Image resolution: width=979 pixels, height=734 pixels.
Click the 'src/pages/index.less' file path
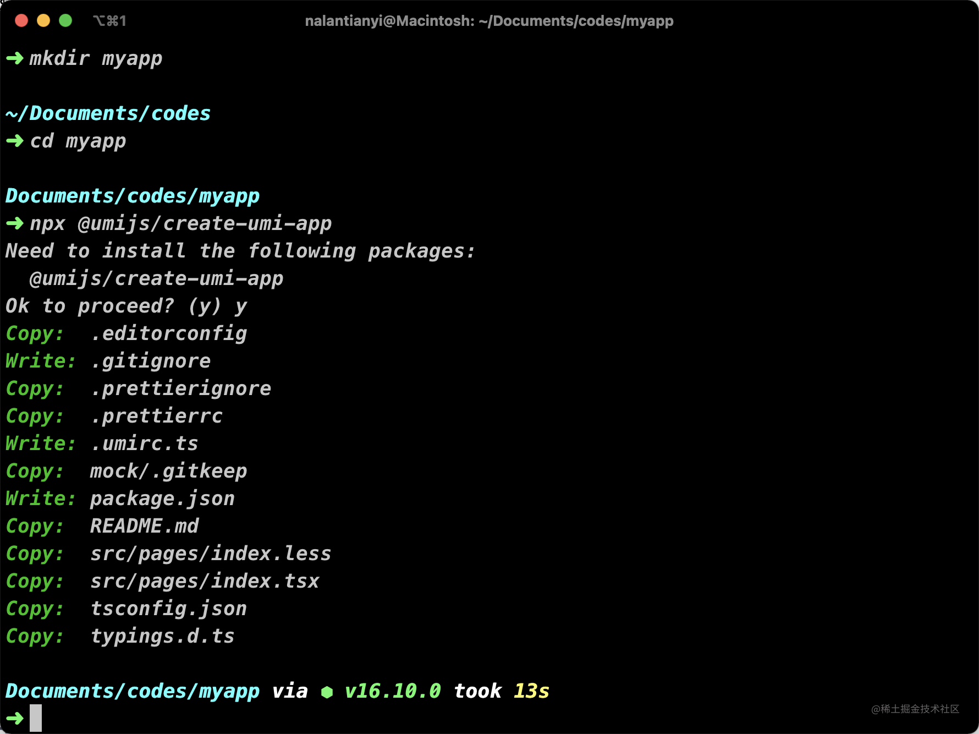[211, 554]
